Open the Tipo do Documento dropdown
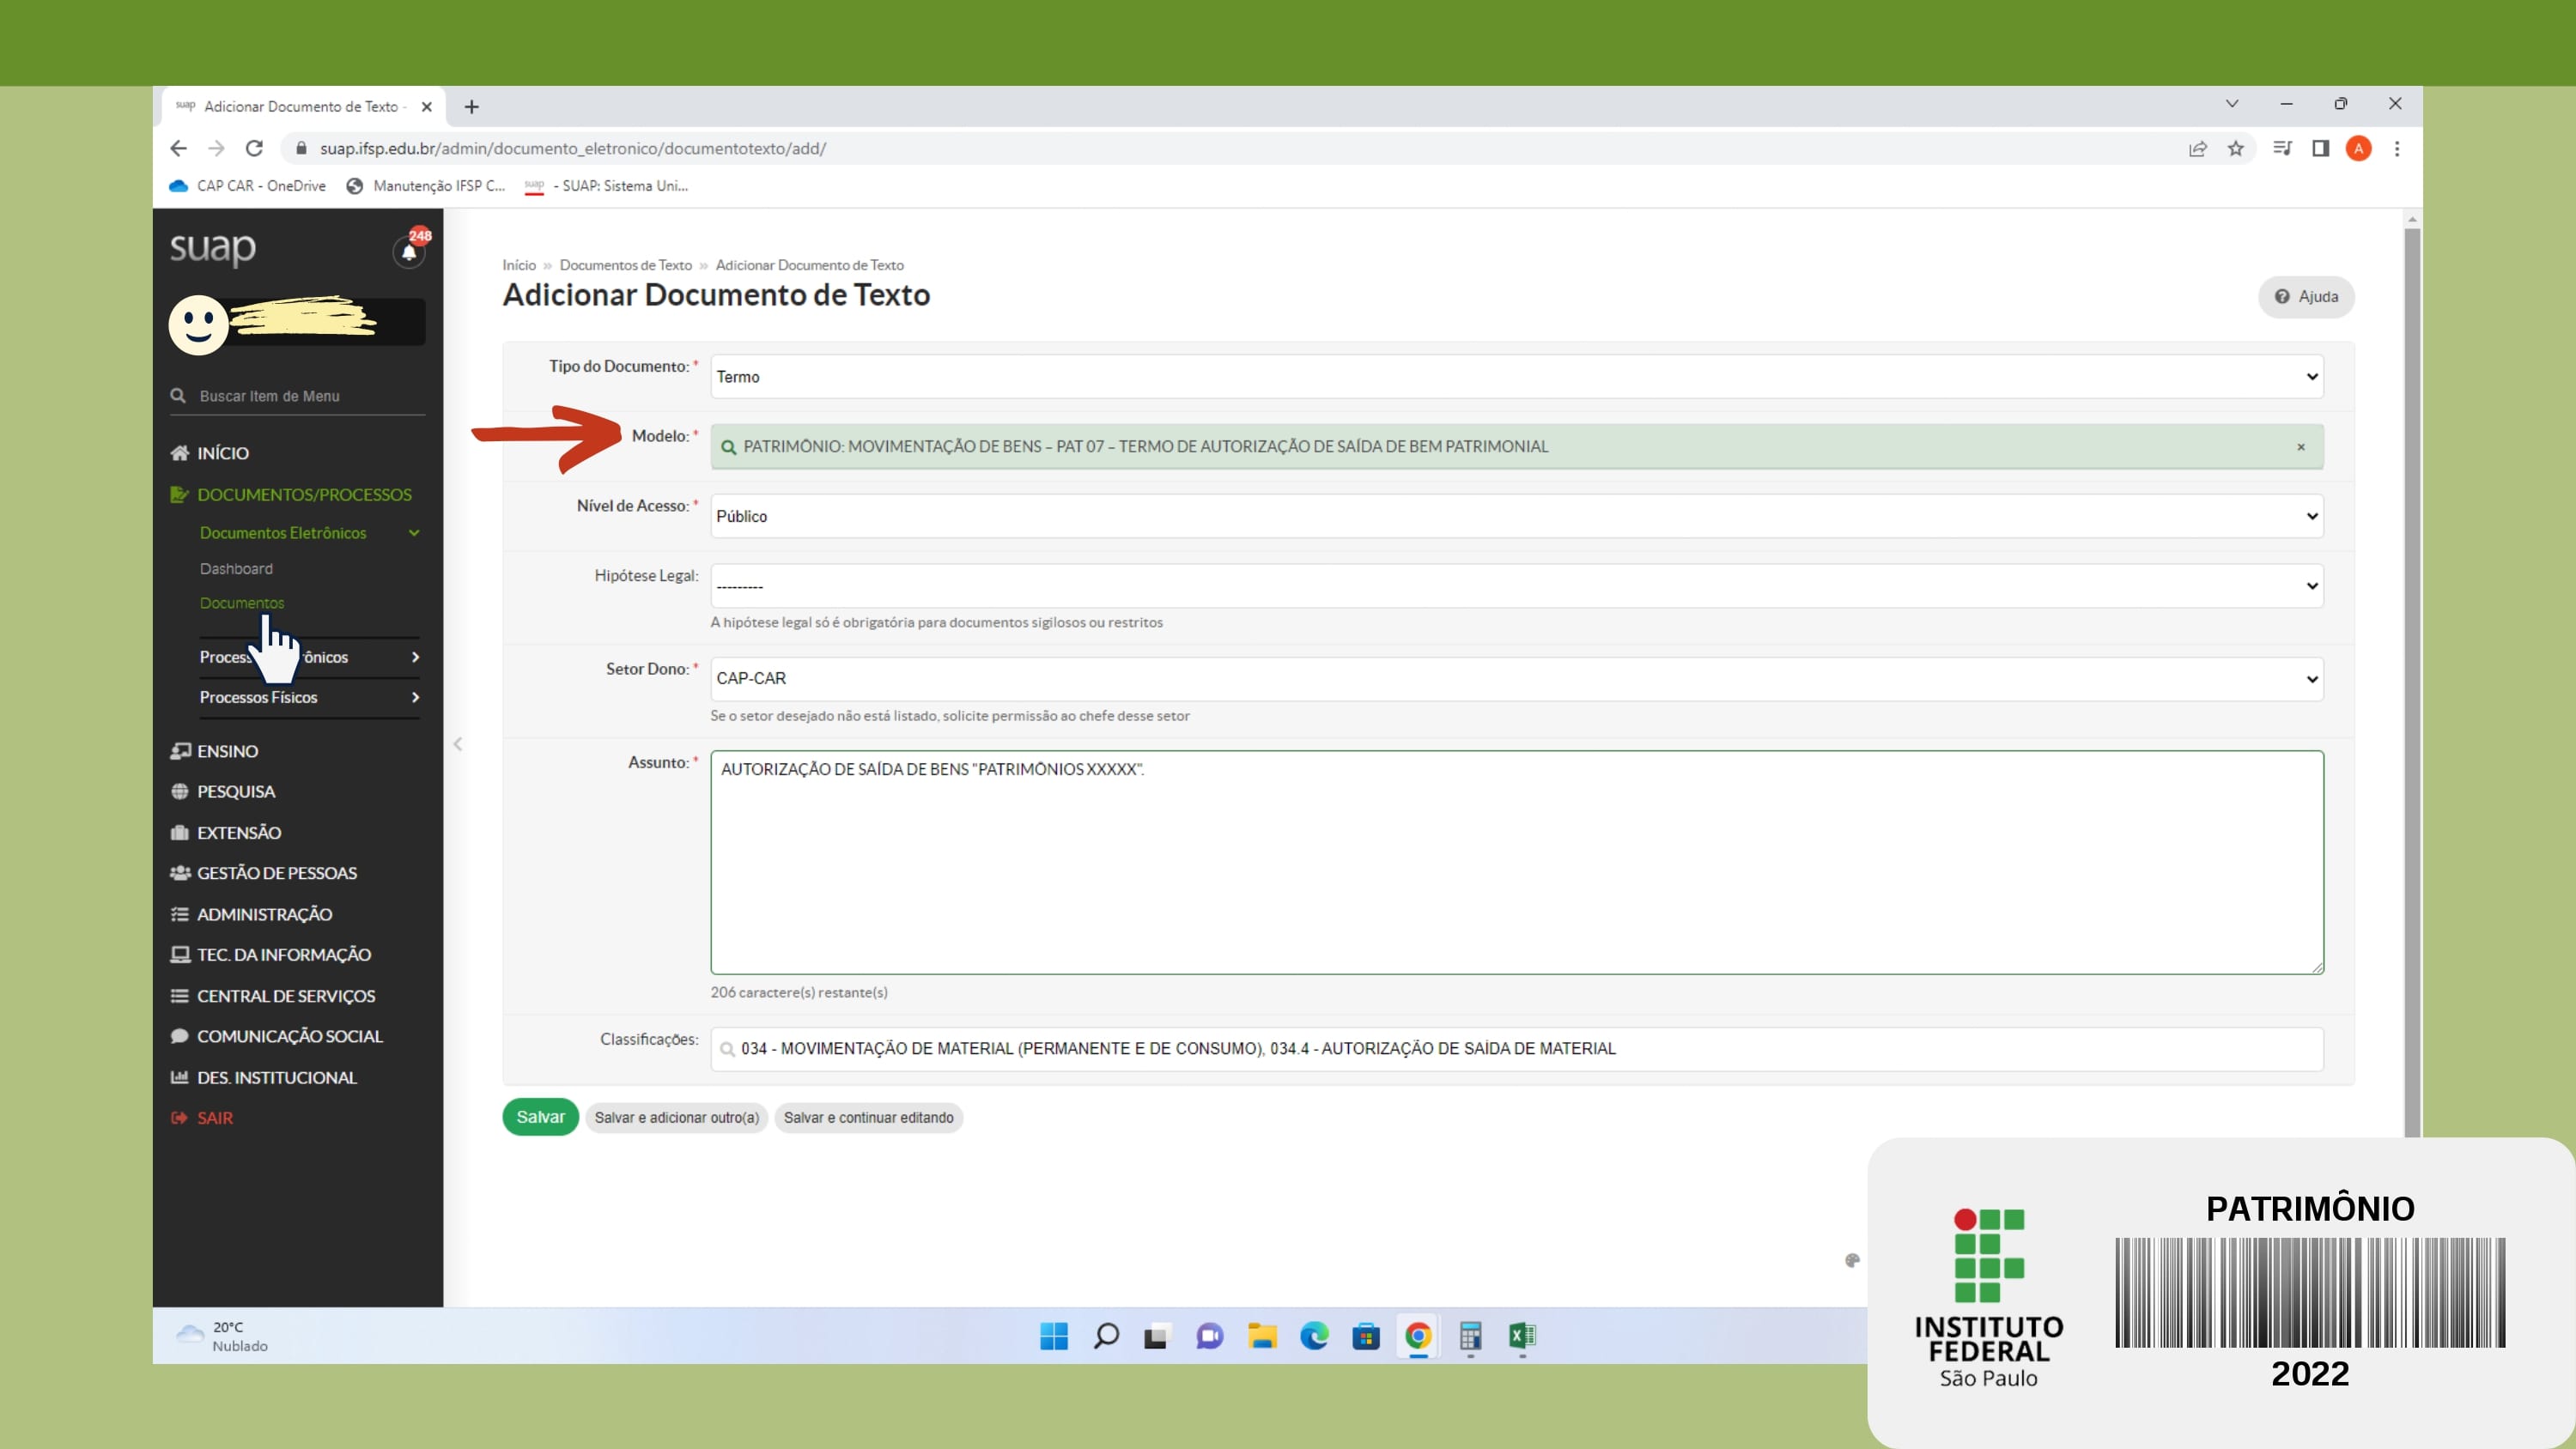Image resolution: width=2576 pixels, height=1449 pixels. [x=1516, y=377]
